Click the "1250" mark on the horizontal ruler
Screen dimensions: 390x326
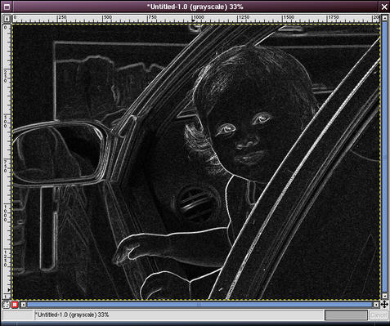(x=244, y=17)
